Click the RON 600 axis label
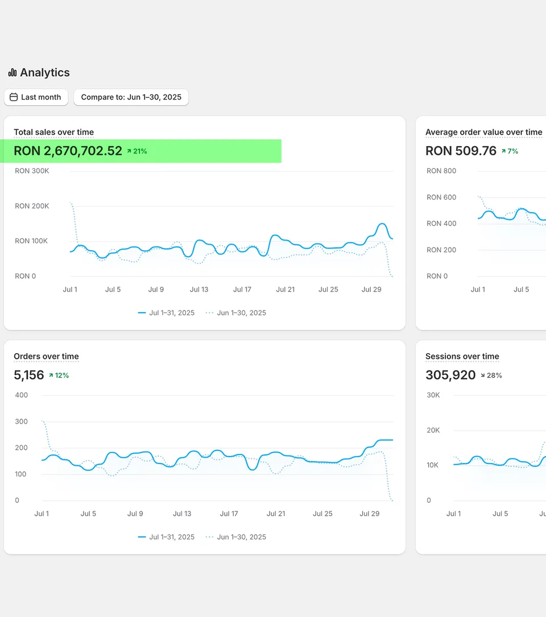Image resolution: width=546 pixels, height=617 pixels. tap(441, 197)
